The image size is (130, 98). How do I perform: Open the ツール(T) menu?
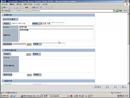pyautogui.click(x=37, y=4)
